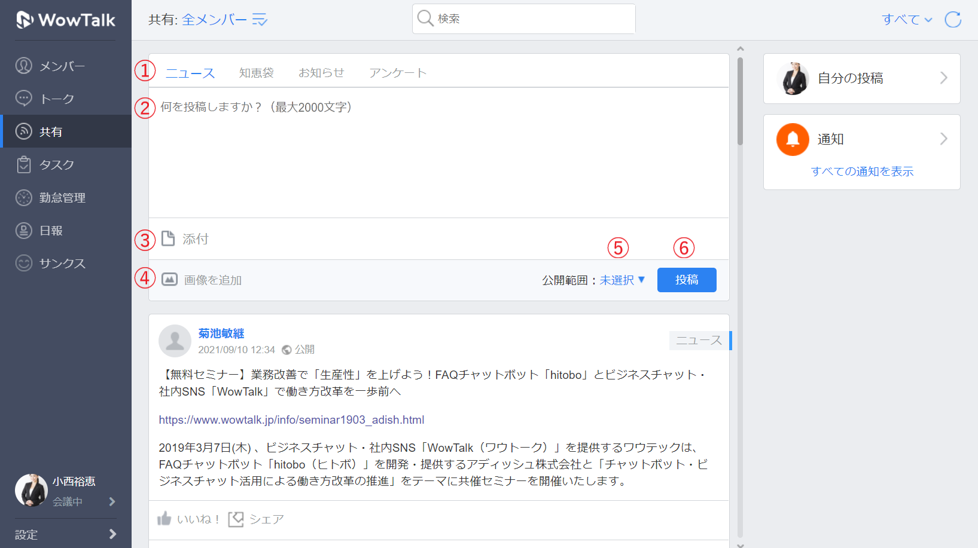Click the orange 通知 bell icon
978x548 pixels.
793,139
